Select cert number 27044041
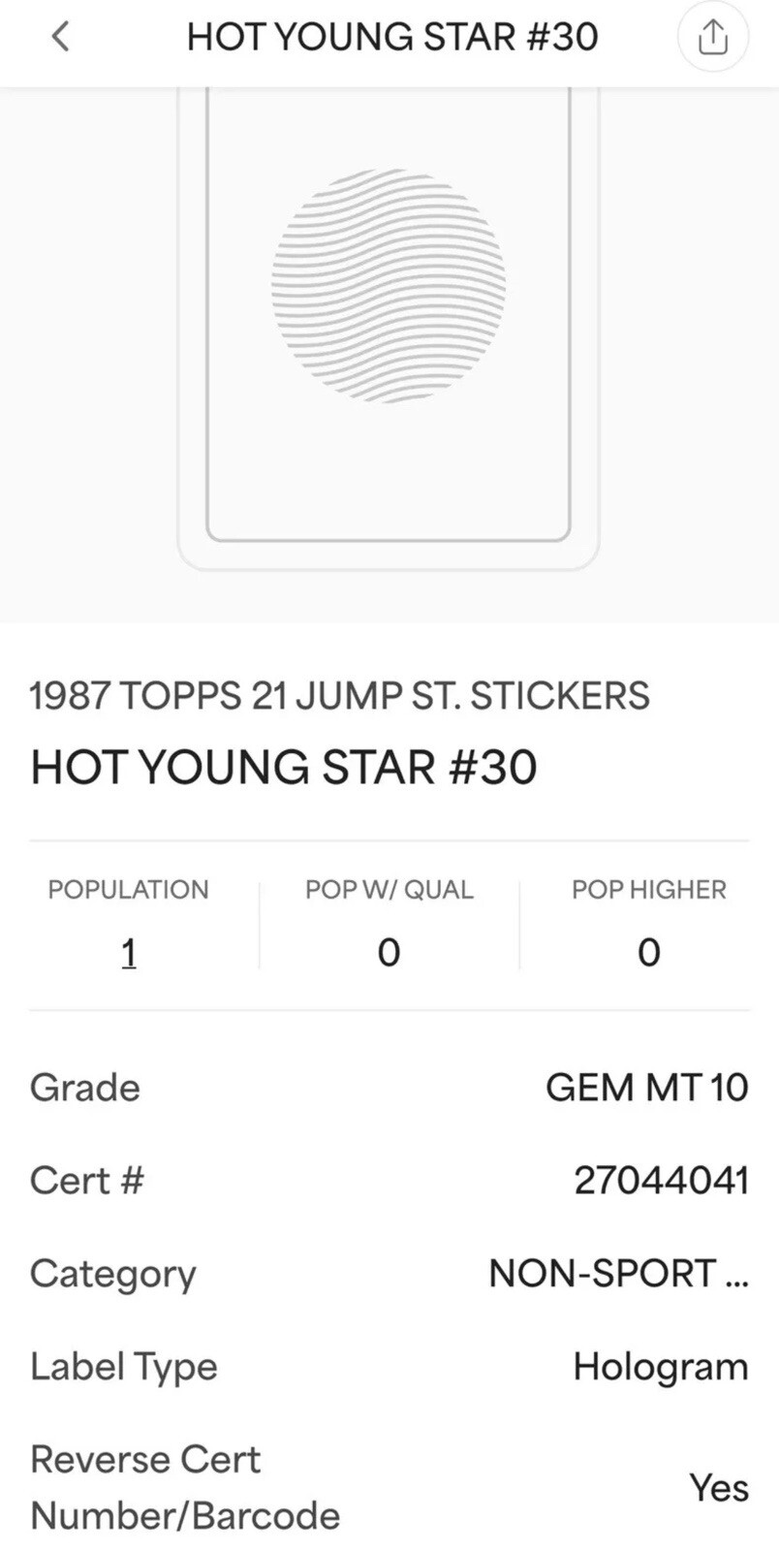Image resolution: width=779 pixels, height=1551 pixels. point(661,1181)
